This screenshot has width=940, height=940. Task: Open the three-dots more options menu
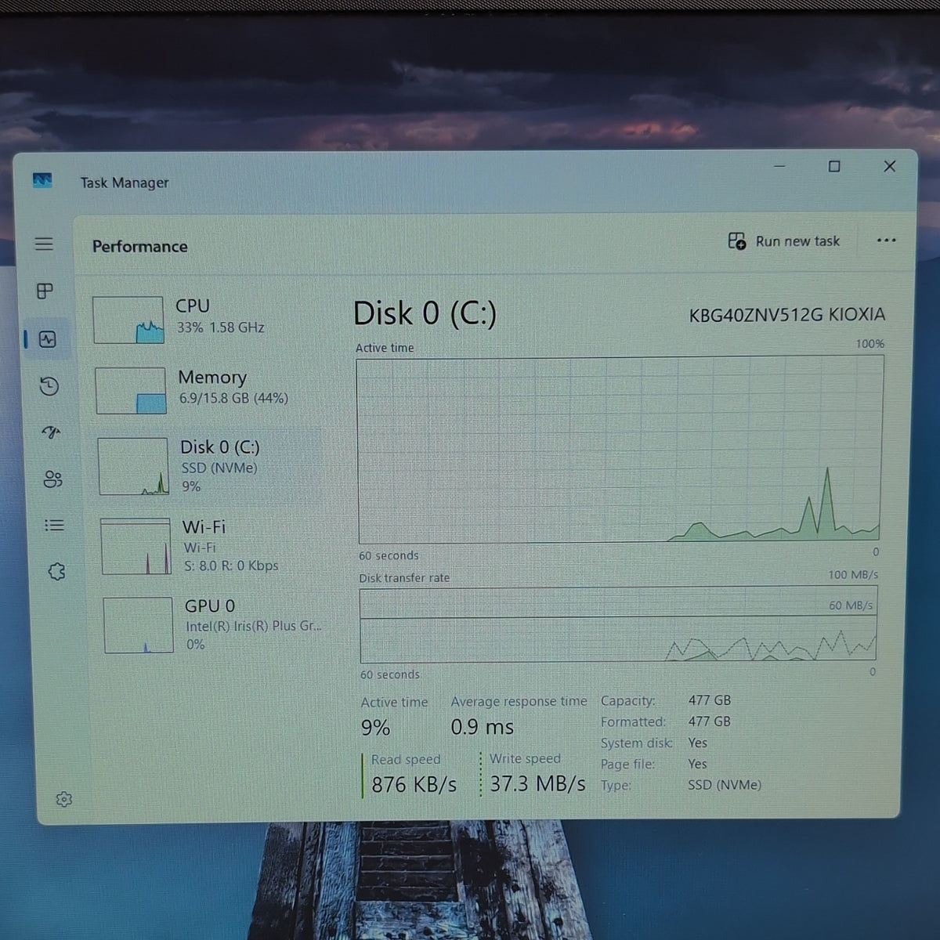[x=886, y=240]
